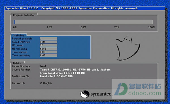
Task: Click the Type:7 [NTFS] partition line
Action: pyautogui.click(x=75, y=70)
